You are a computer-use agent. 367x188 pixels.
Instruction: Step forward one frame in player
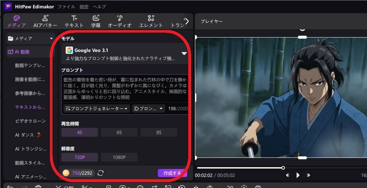click(x=308, y=175)
